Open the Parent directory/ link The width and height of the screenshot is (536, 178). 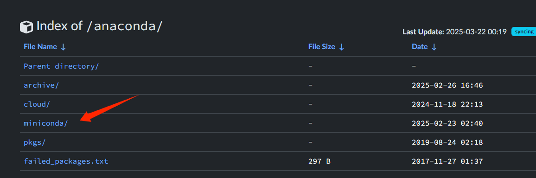[61, 66]
